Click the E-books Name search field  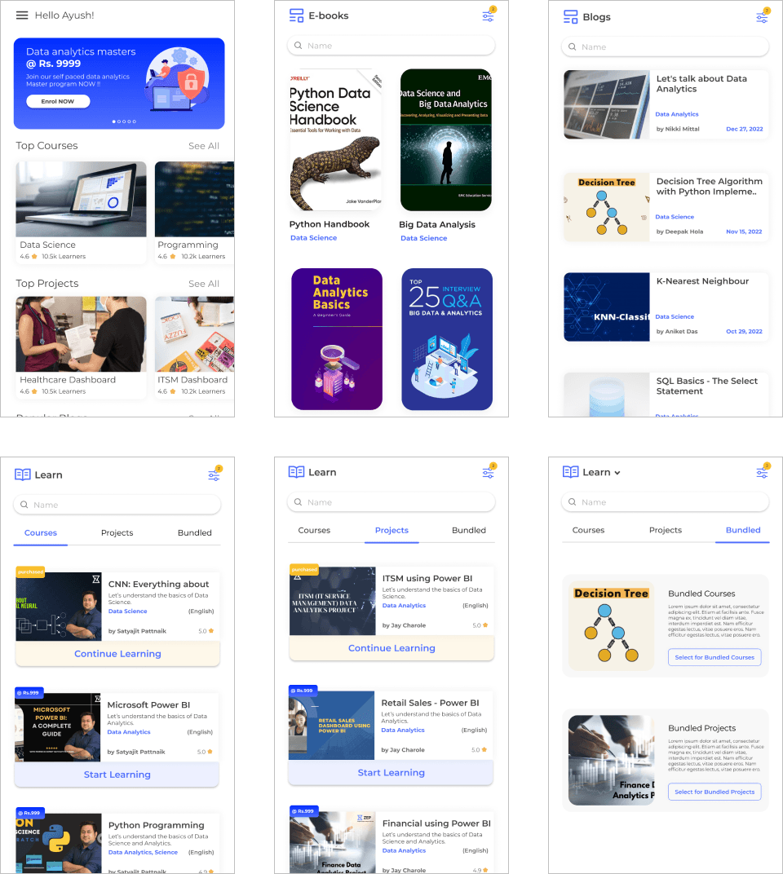391,45
